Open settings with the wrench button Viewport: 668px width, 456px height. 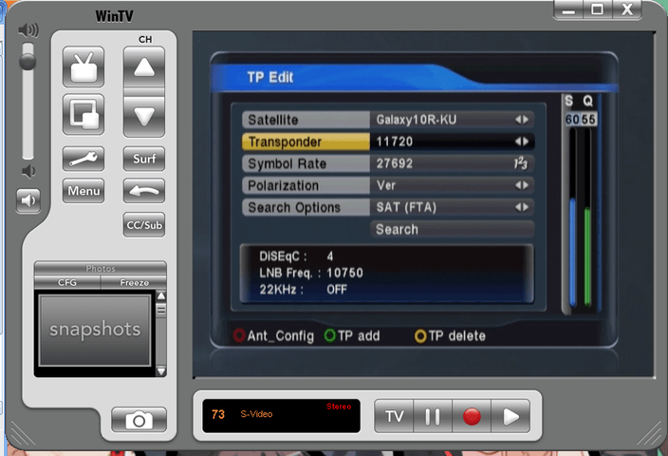pos(83,159)
